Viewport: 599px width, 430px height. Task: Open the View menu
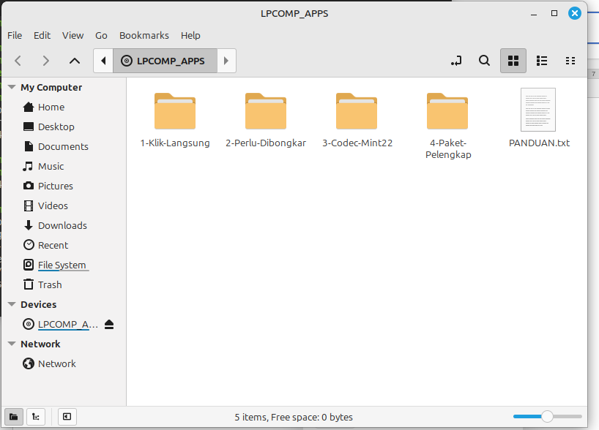coord(72,36)
